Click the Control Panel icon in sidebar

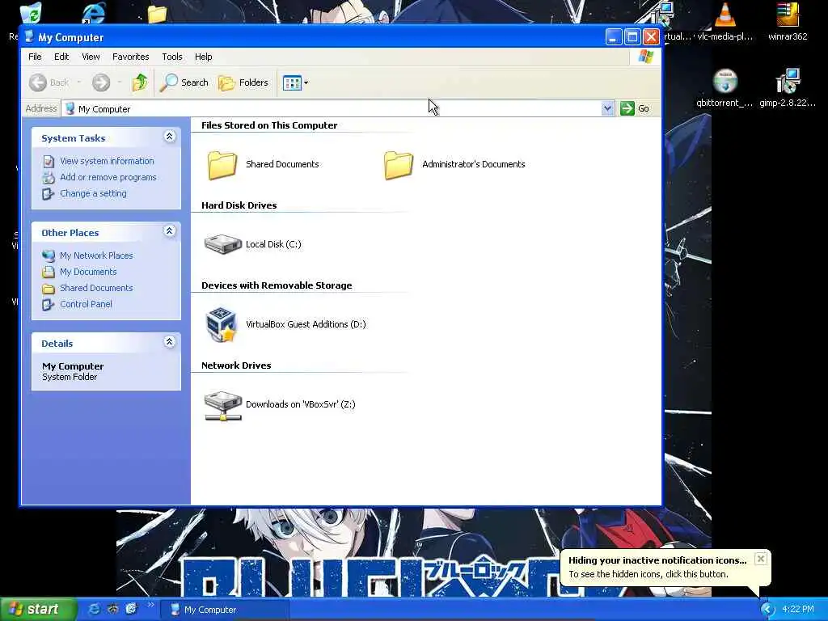coord(48,304)
